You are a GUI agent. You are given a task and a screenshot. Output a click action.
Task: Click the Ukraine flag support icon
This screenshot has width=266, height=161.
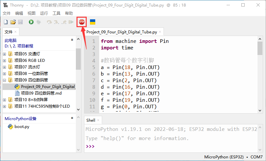93,22
